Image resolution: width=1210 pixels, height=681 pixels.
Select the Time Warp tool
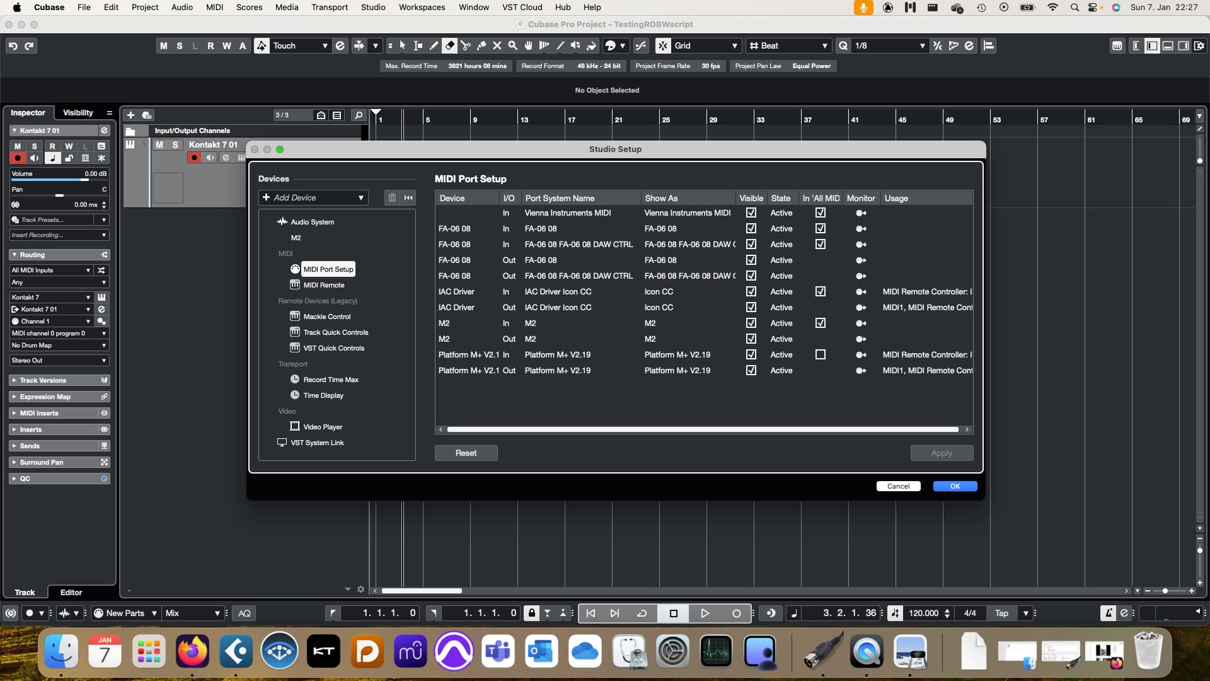544,45
